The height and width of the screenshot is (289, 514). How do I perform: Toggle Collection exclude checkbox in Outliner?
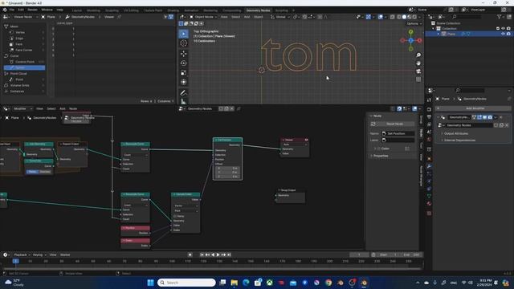point(498,29)
